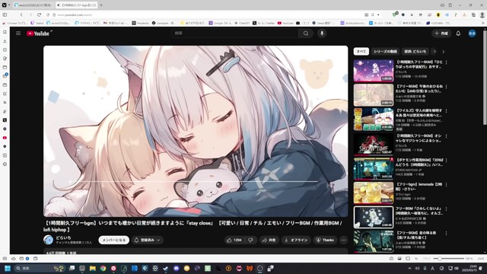
Task: Open the Perplexity bookmark
Action: (140, 23)
